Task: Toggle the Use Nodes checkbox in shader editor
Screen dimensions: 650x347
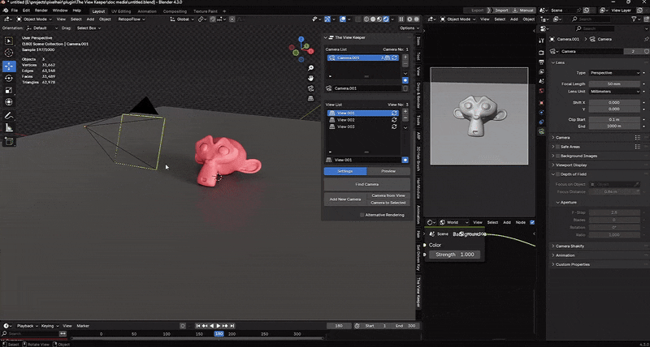Action: (532, 222)
